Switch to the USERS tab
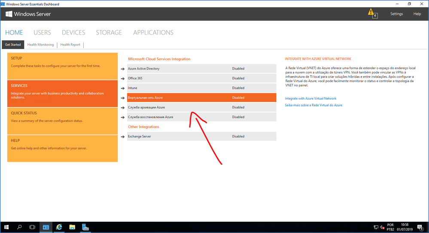Image resolution: width=429 pixels, height=233 pixels. pos(42,33)
